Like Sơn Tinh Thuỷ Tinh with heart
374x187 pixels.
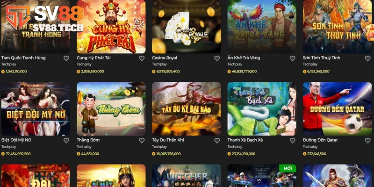coord(367,58)
